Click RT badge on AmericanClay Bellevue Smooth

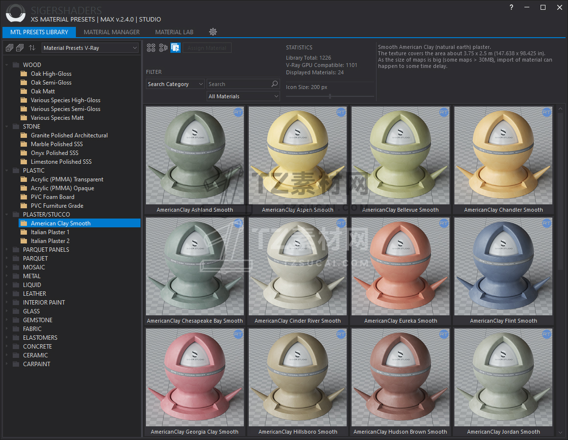(444, 112)
